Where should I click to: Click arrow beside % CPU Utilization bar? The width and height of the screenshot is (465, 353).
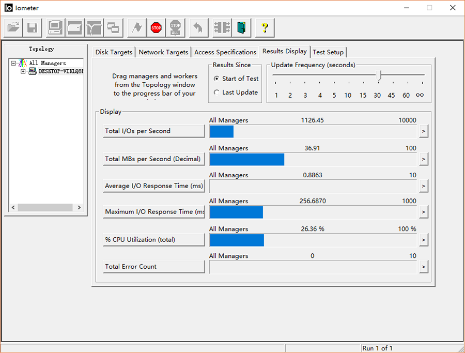click(424, 240)
